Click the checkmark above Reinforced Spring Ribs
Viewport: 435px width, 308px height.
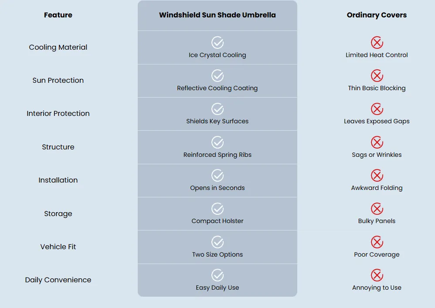click(217, 142)
